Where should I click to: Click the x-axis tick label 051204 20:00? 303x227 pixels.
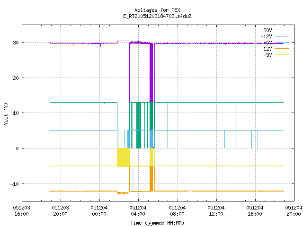coord(294,211)
